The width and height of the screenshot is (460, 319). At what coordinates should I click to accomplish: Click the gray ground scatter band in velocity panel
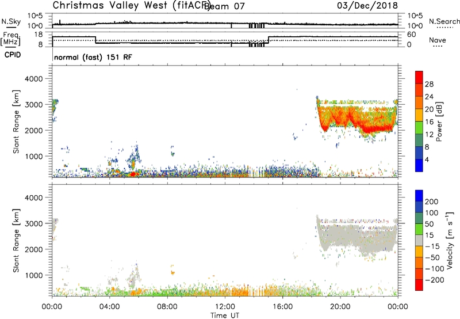[x=358, y=237]
